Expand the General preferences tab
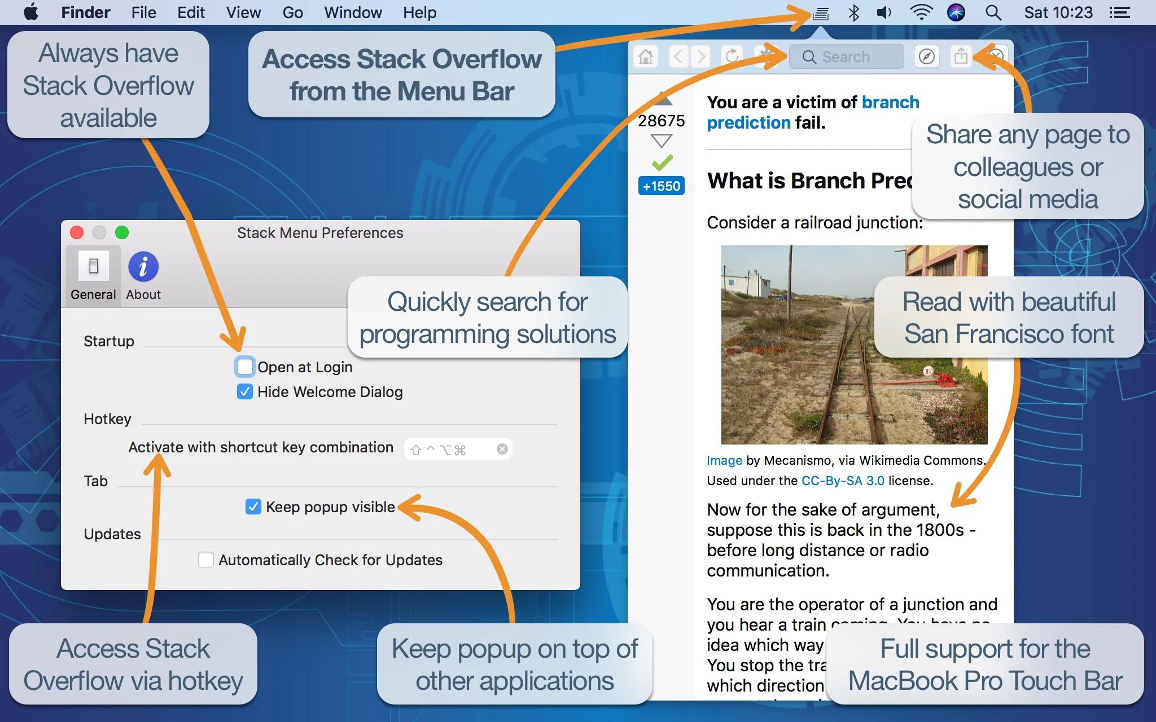This screenshot has width=1156, height=722. 93,275
